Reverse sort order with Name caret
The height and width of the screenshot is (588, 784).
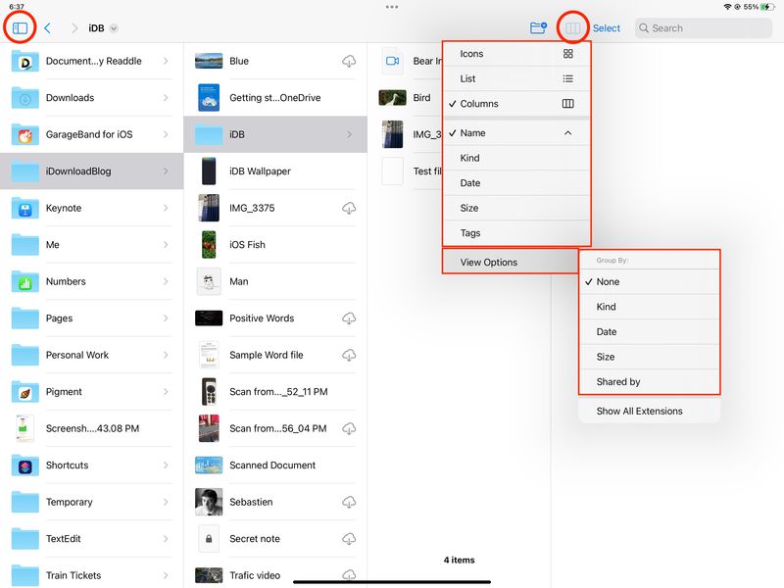click(568, 133)
